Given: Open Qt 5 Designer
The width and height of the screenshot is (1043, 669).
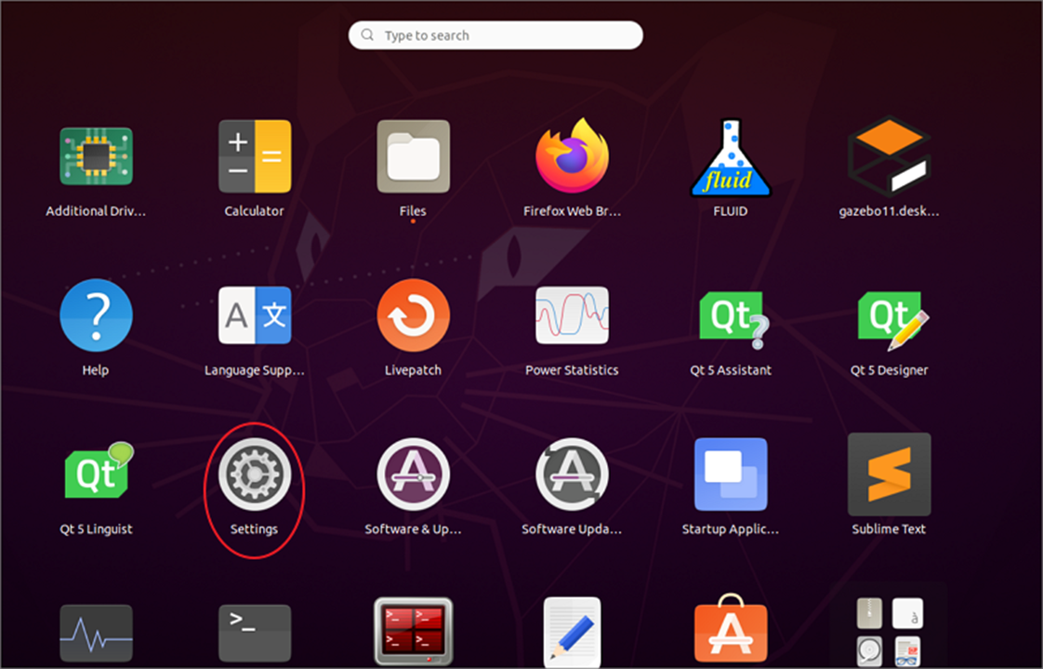Looking at the screenshot, I should coord(892,320).
